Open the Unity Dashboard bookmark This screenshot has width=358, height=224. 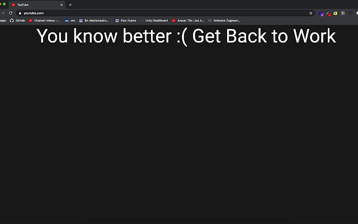154,21
